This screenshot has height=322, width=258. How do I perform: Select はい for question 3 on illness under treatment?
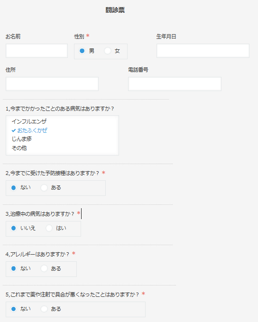pyautogui.click(x=49, y=228)
